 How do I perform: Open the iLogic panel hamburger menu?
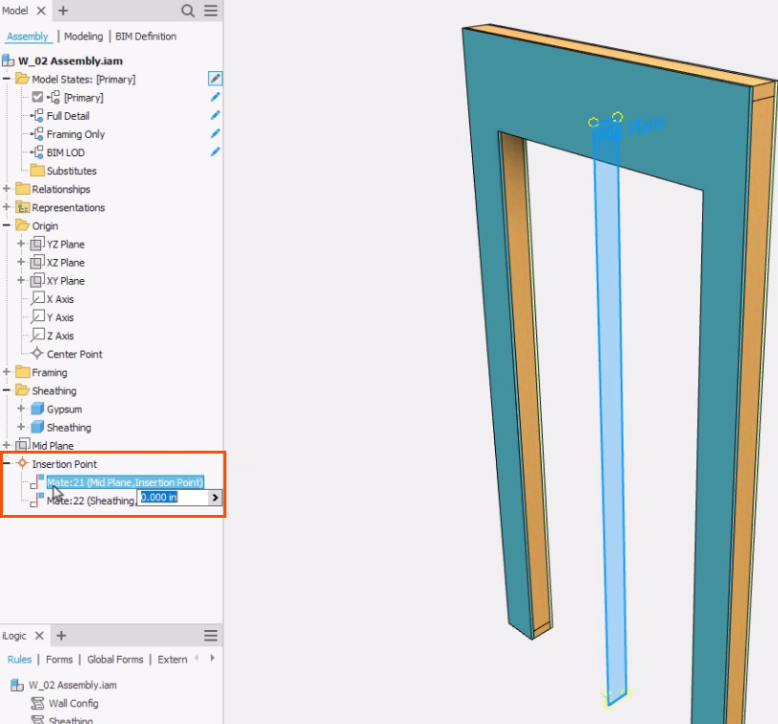pos(211,636)
